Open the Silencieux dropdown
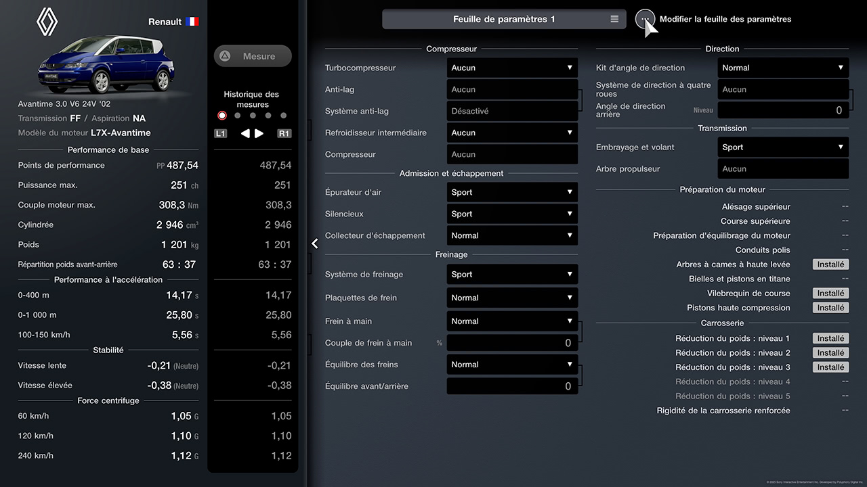The height and width of the screenshot is (487, 867). [513, 214]
